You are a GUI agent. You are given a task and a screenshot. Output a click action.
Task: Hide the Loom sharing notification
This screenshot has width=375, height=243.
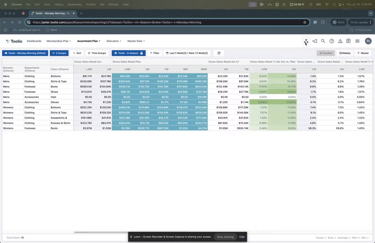point(242,237)
